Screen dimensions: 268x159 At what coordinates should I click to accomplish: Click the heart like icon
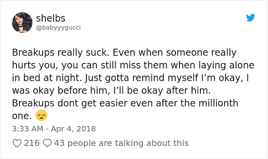tap(17, 143)
